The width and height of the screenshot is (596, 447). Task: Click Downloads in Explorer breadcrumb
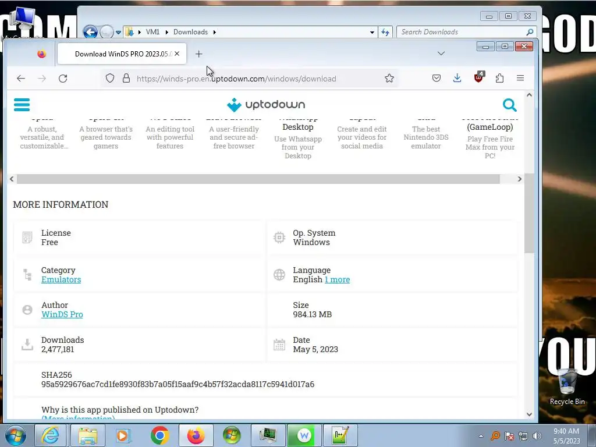190,32
